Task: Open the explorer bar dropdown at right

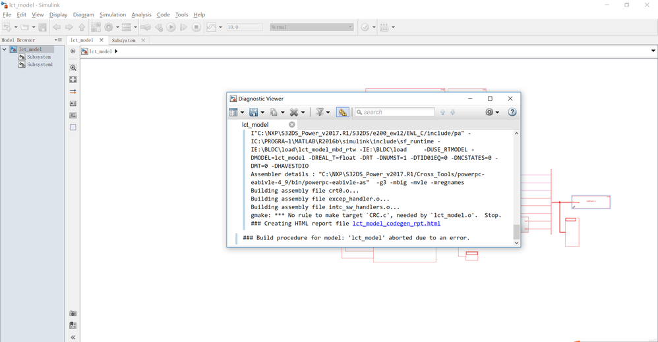Action: [x=653, y=51]
